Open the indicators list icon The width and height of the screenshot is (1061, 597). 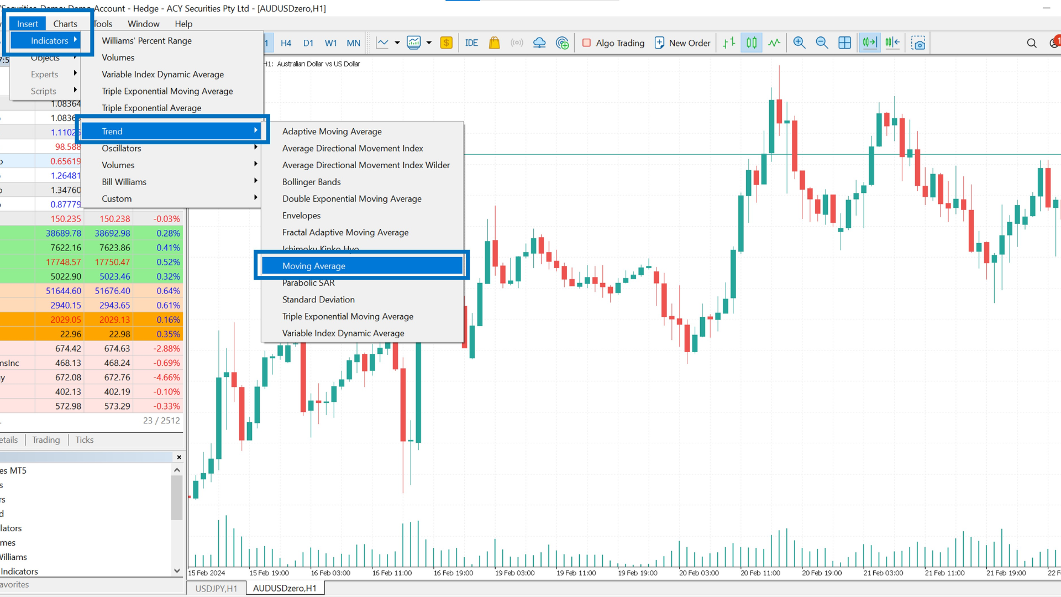(414, 43)
